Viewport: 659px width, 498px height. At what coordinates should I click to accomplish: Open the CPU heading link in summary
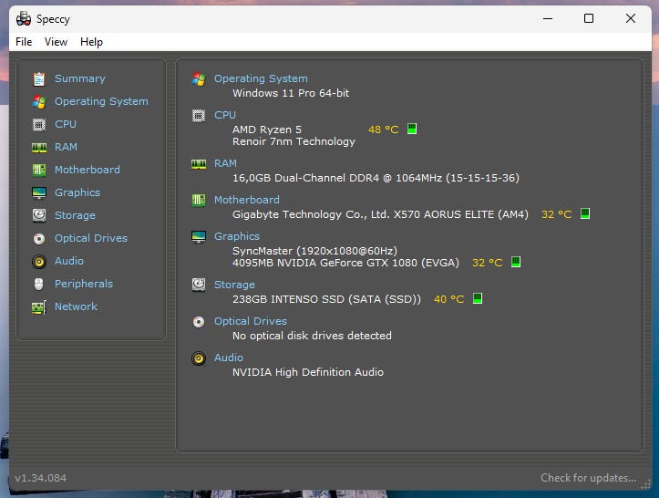click(225, 115)
